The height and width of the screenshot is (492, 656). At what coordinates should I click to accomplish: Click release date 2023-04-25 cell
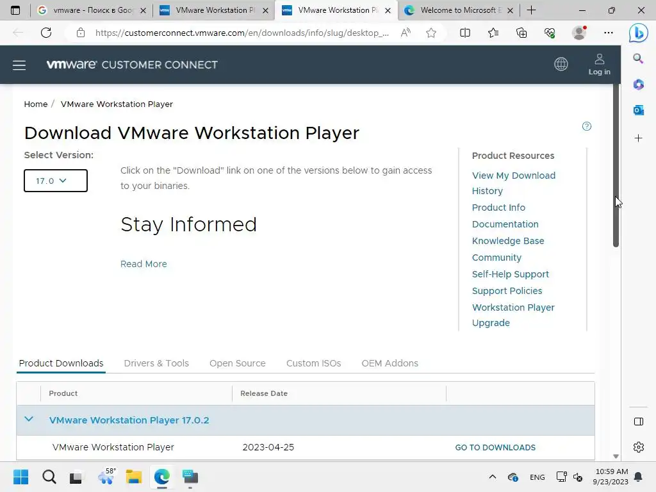click(268, 447)
